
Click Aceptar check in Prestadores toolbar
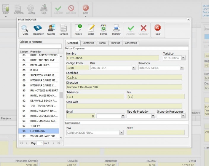coord(131,30)
